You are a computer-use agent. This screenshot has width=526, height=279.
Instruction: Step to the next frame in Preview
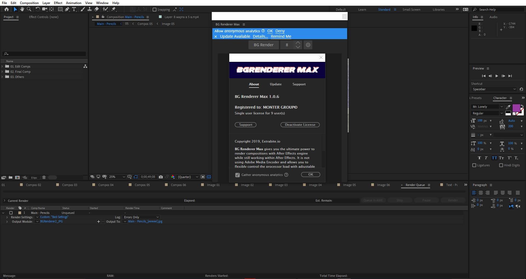pos(503,76)
